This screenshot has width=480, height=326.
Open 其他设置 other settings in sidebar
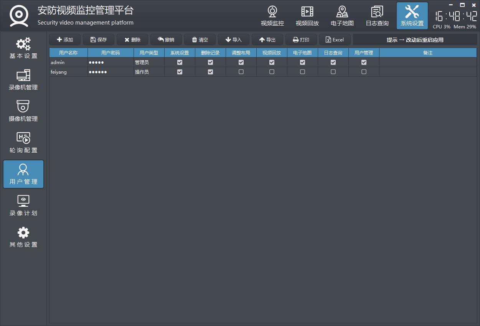(23, 237)
